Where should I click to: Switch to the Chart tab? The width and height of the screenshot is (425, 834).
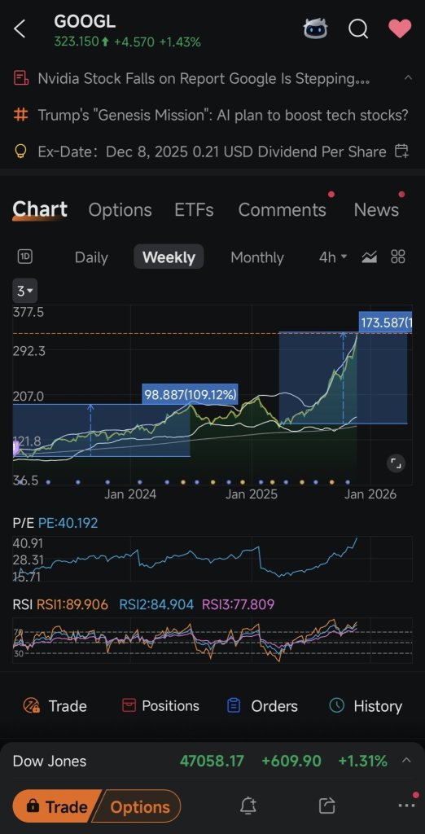pyautogui.click(x=40, y=209)
